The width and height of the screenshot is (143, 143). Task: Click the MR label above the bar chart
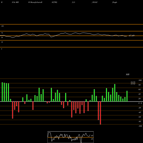(x=128, y=74)
